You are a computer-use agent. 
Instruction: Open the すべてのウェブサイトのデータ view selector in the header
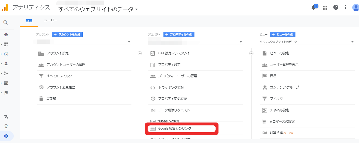(x=98, y=9)
